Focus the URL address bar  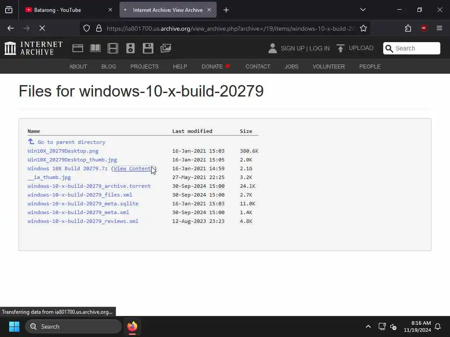[230, 29]
